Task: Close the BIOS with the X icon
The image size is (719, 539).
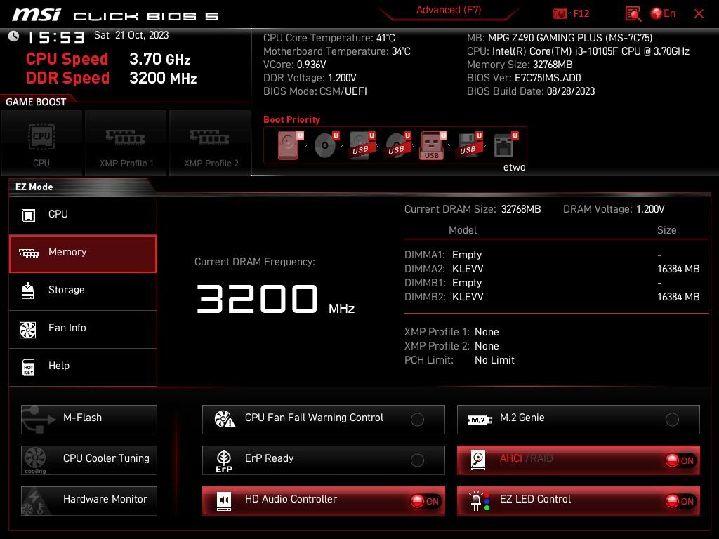Action: click(x=699, y=14)
